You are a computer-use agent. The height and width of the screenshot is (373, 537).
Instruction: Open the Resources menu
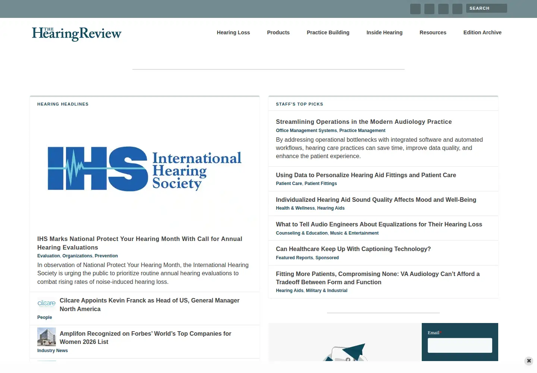tap(433, 32)
